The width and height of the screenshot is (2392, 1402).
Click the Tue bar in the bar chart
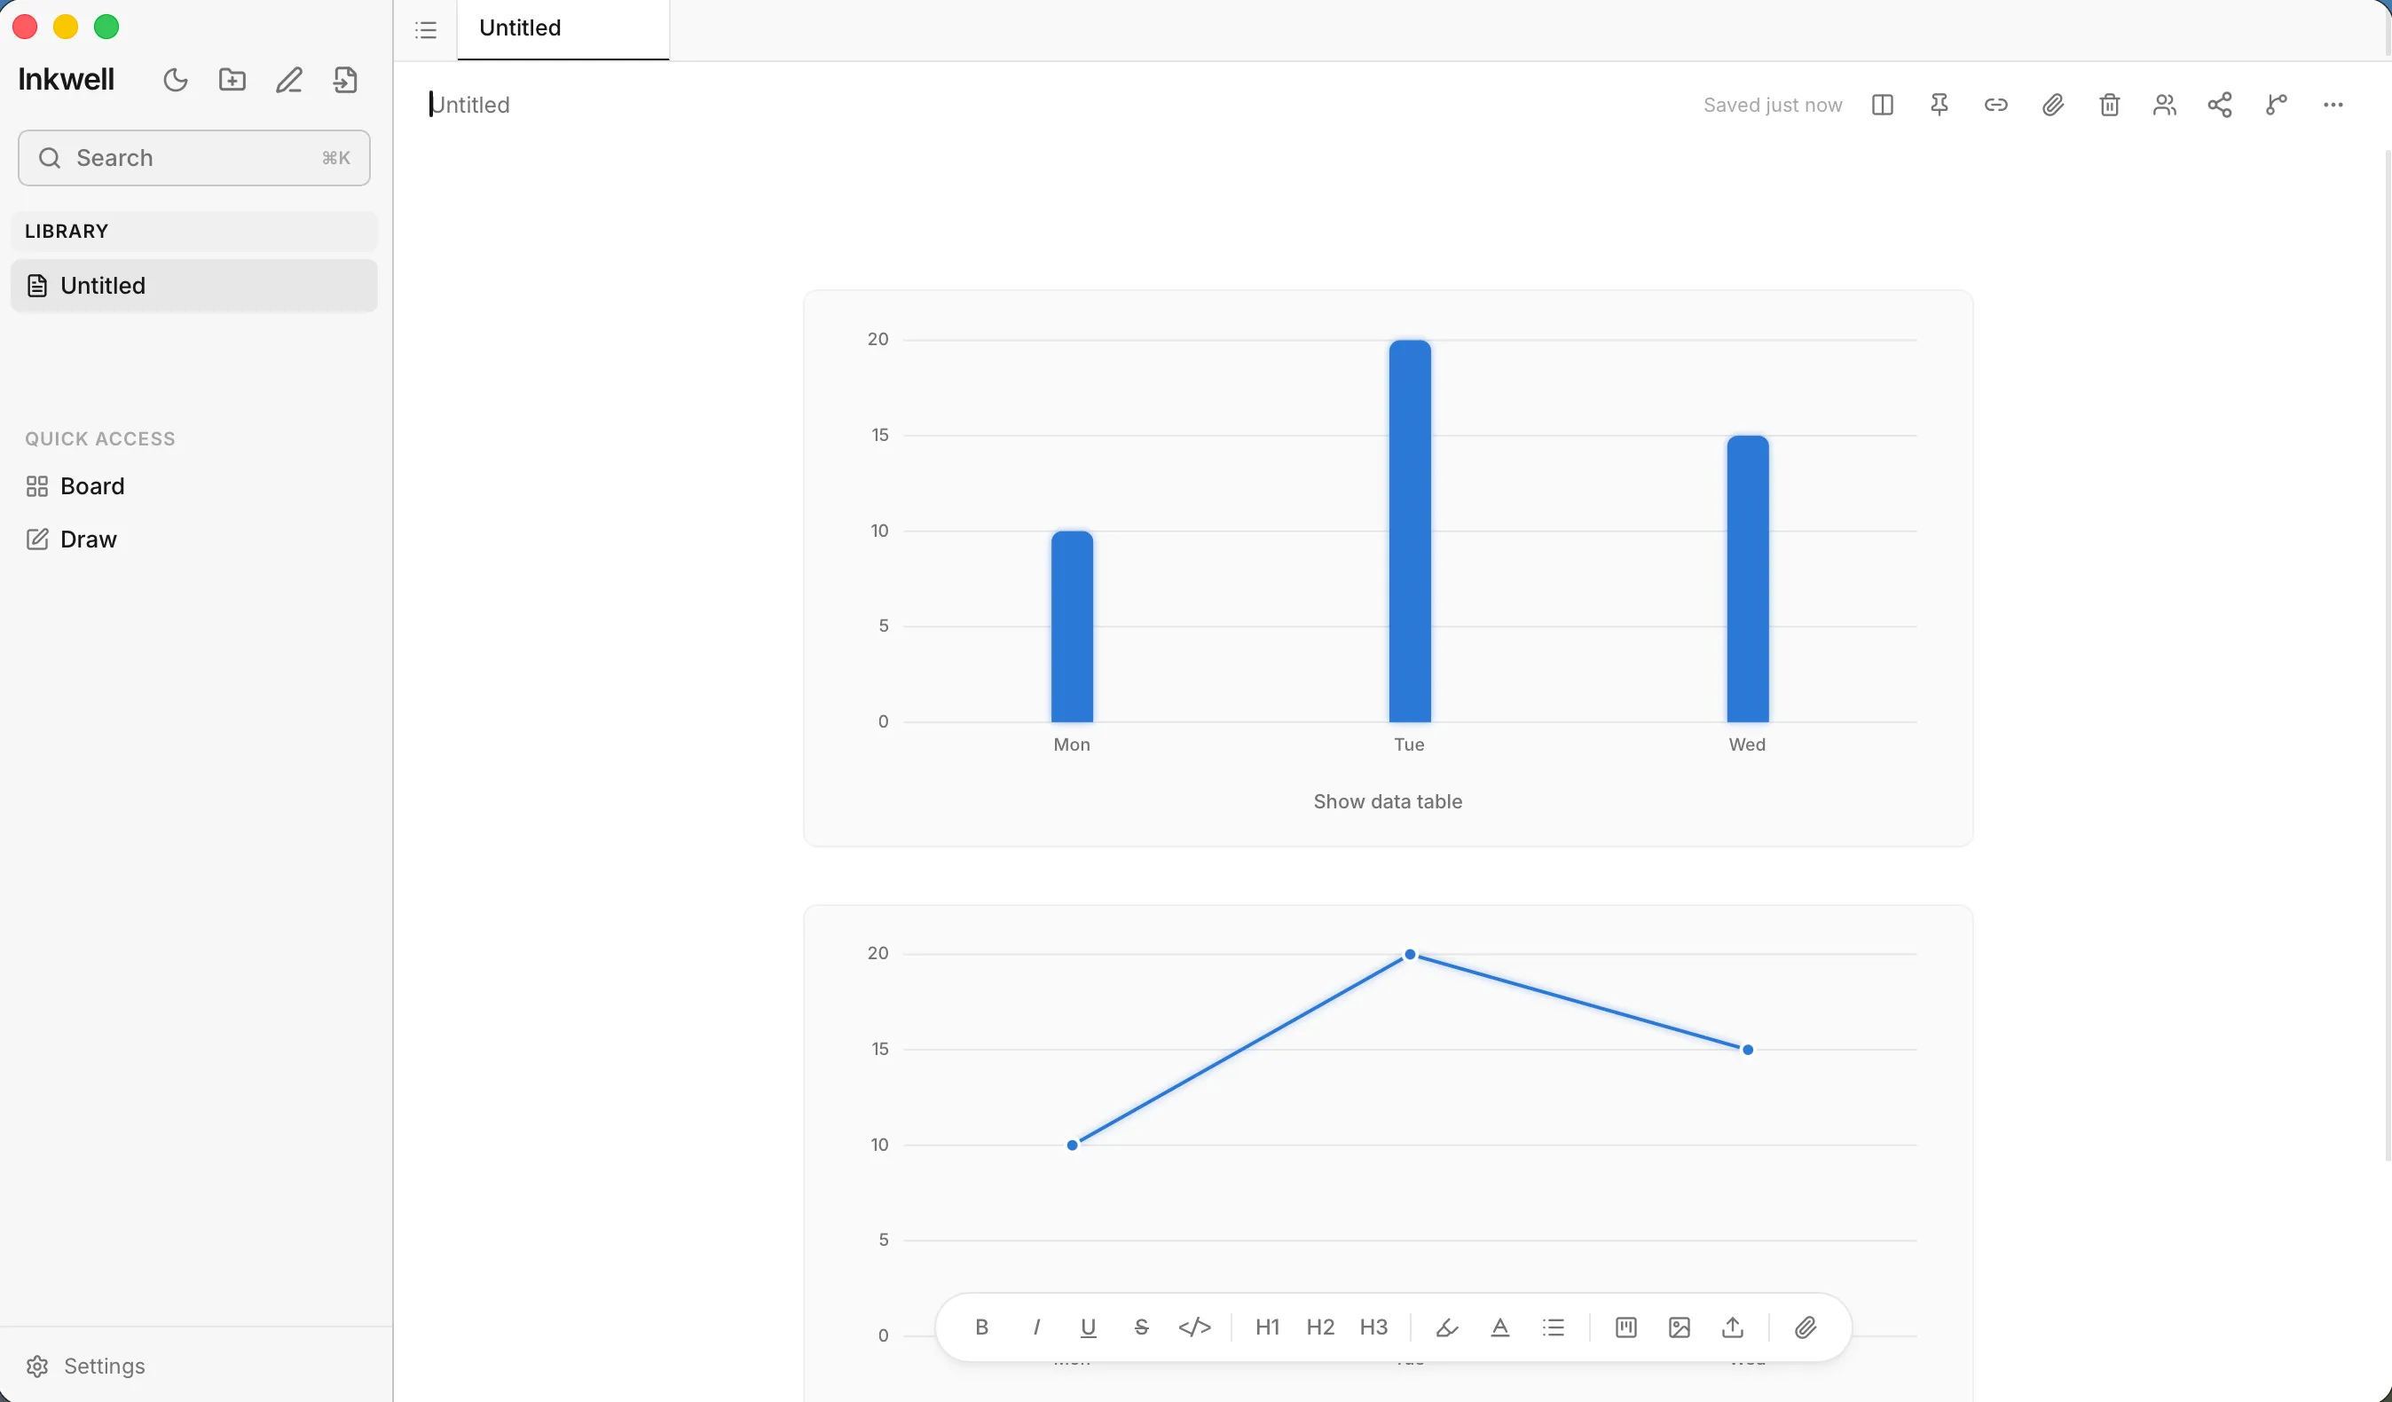coord(1410,532)
